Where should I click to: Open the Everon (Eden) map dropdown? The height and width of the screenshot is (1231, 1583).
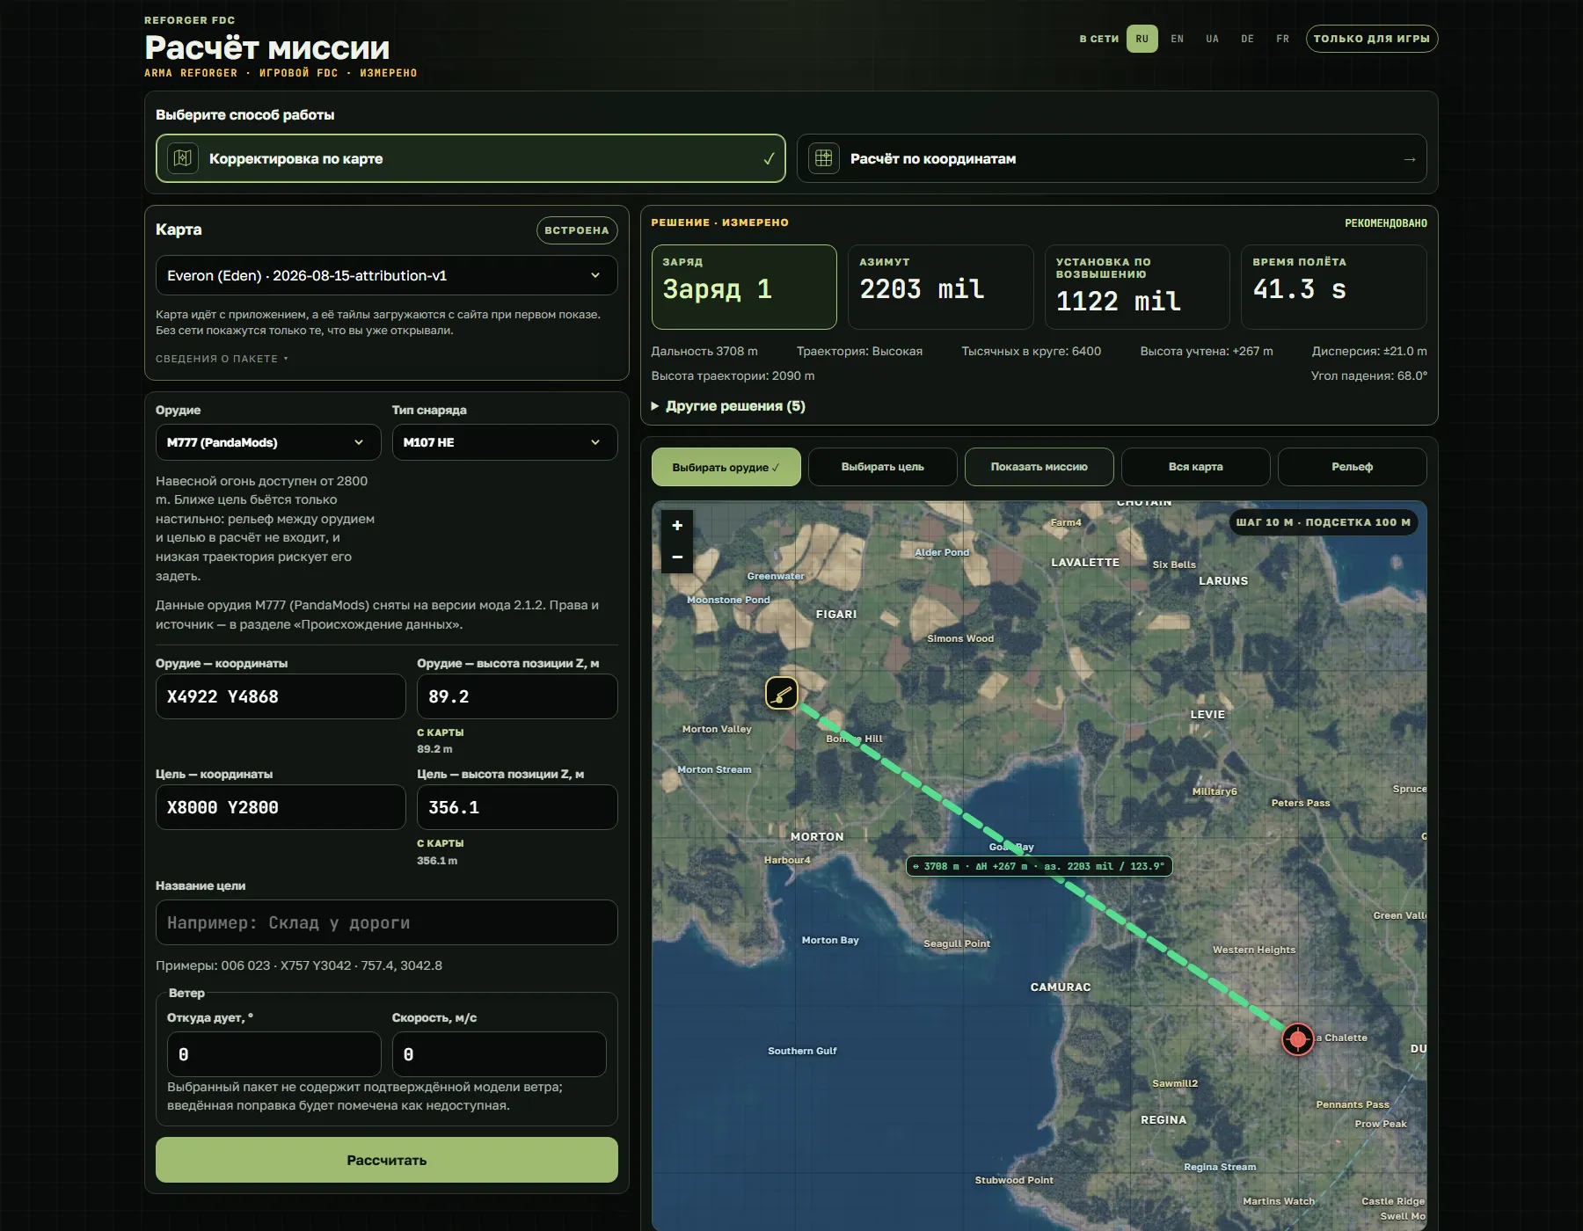(x=387, y=275)
